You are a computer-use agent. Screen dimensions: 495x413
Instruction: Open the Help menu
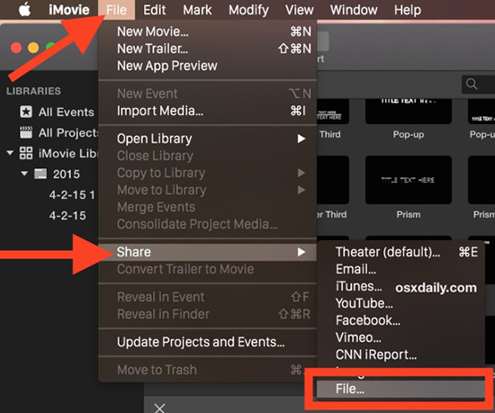click(407, 10)
